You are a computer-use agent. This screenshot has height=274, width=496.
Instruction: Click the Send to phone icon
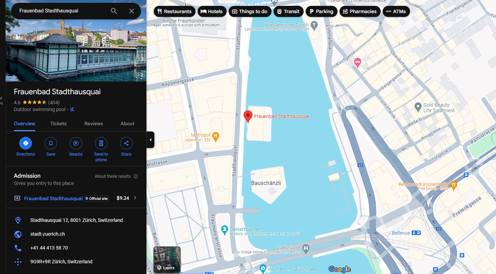click(101, 143)
